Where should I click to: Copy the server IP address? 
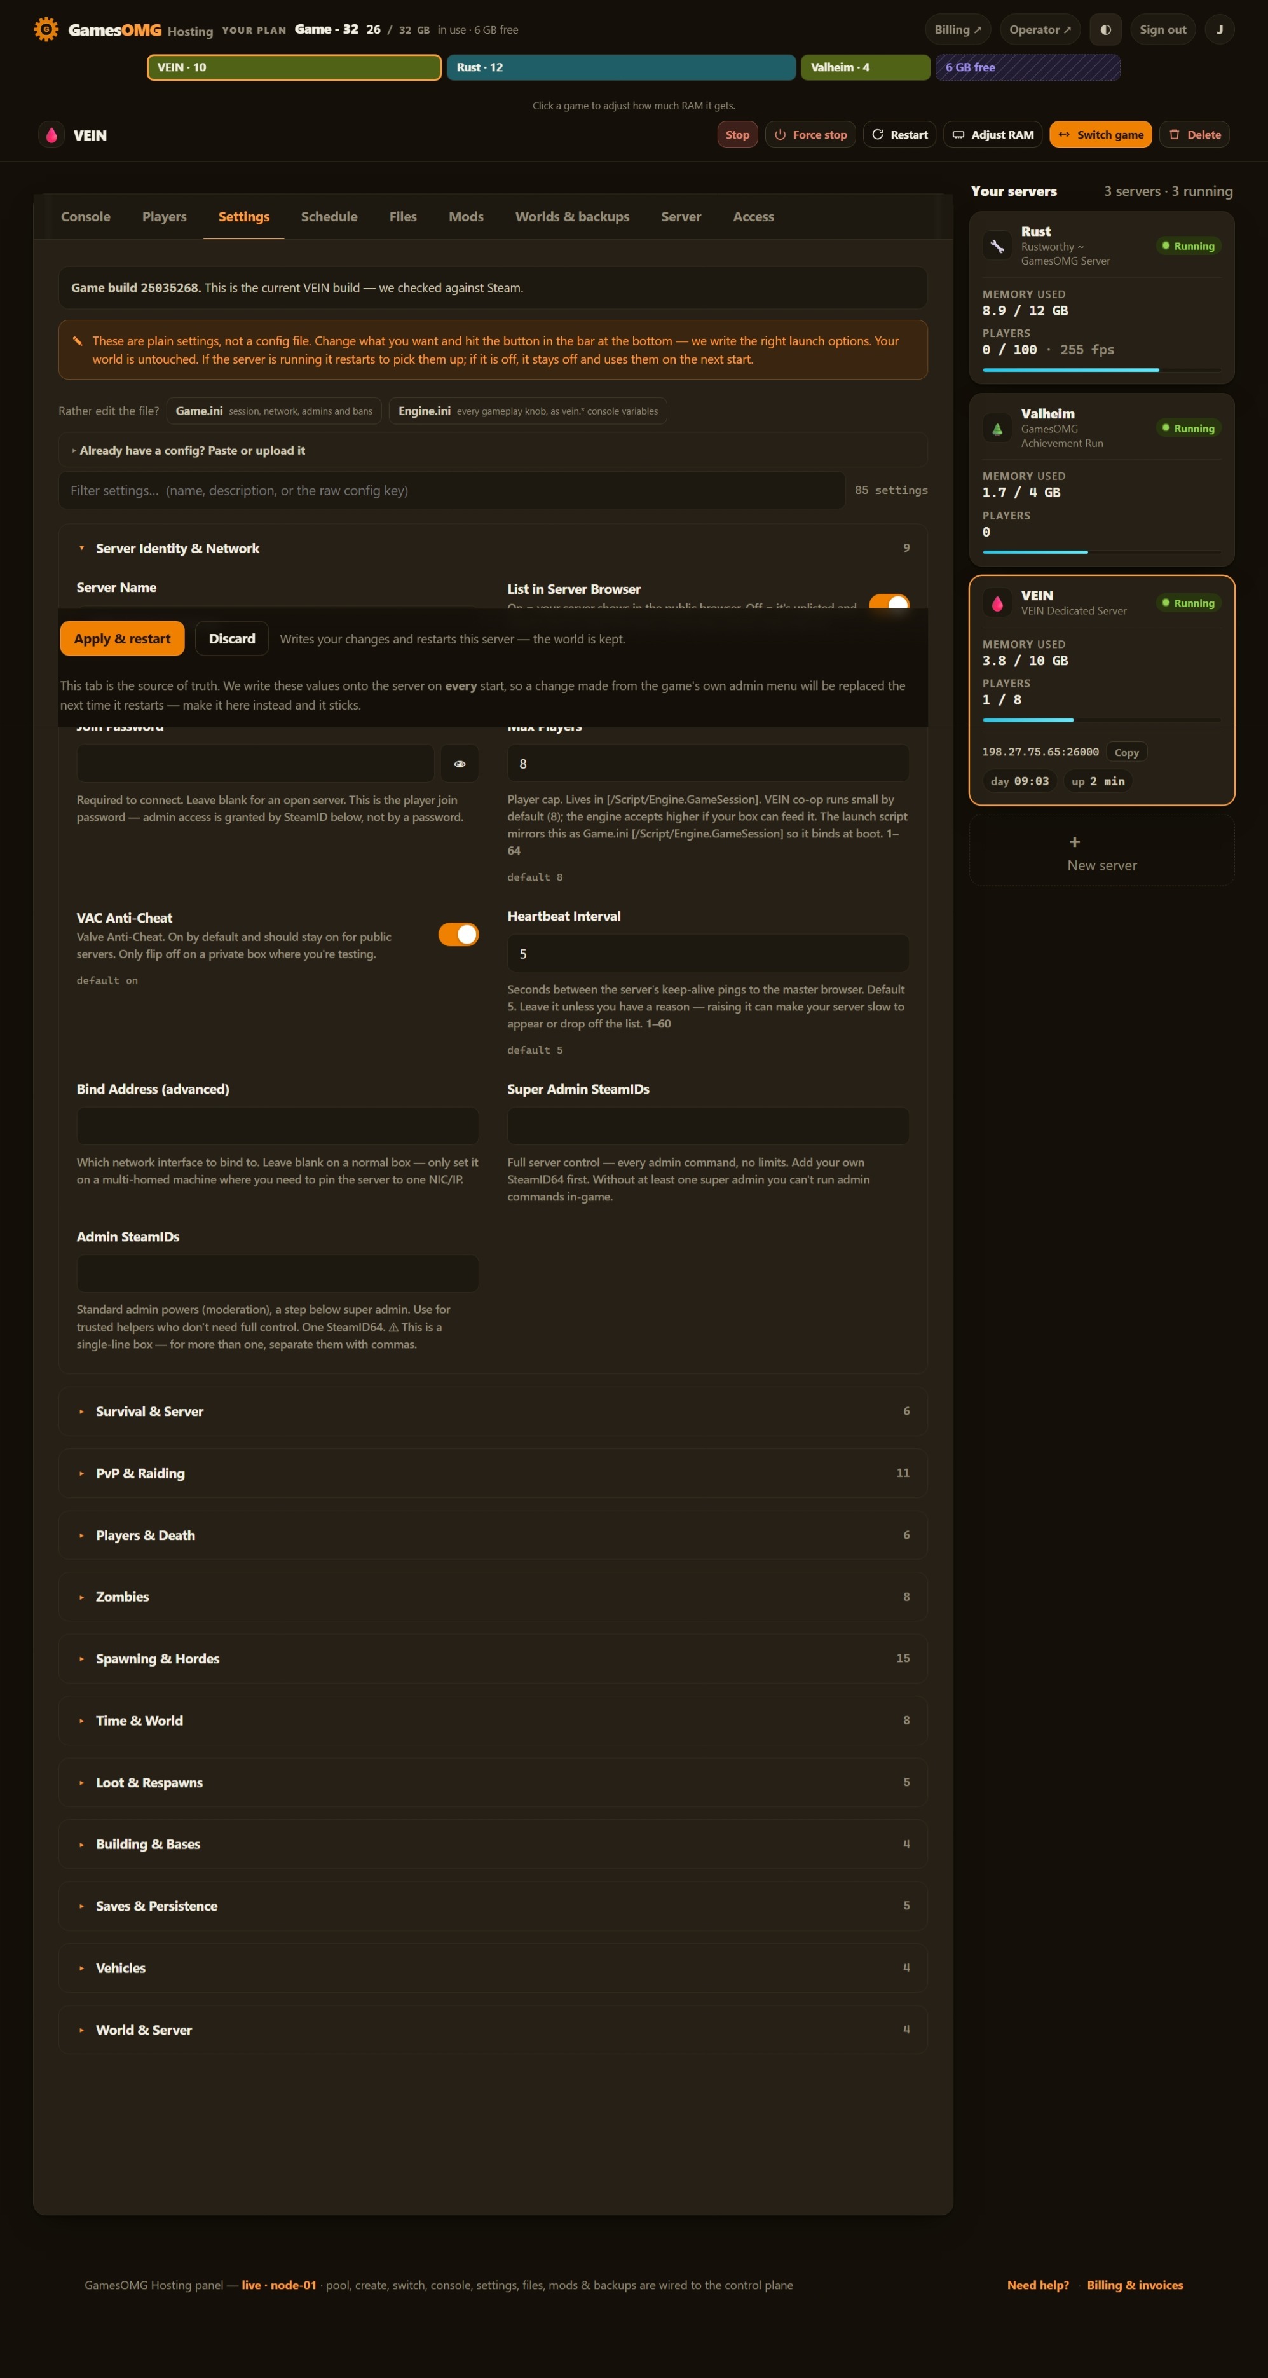pyautogui.click(x=1126, y=752)
